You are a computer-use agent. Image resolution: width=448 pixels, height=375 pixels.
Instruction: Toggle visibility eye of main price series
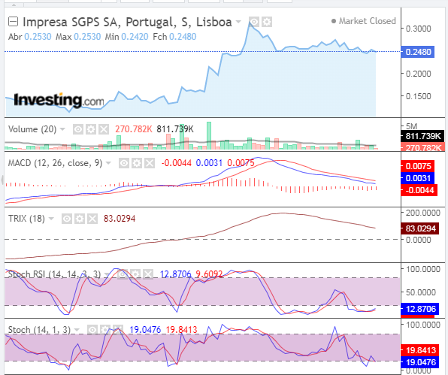[x=254, y=22]
